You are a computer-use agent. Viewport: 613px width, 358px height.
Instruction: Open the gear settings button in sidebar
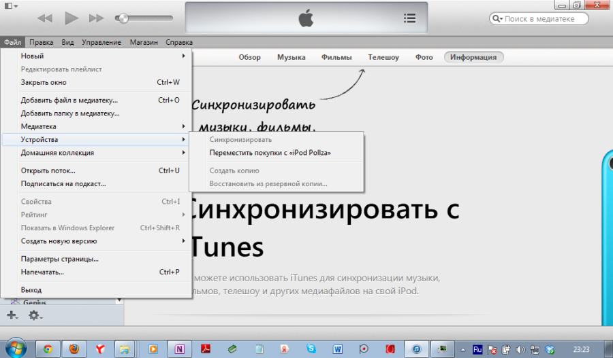tap(35, 315)
